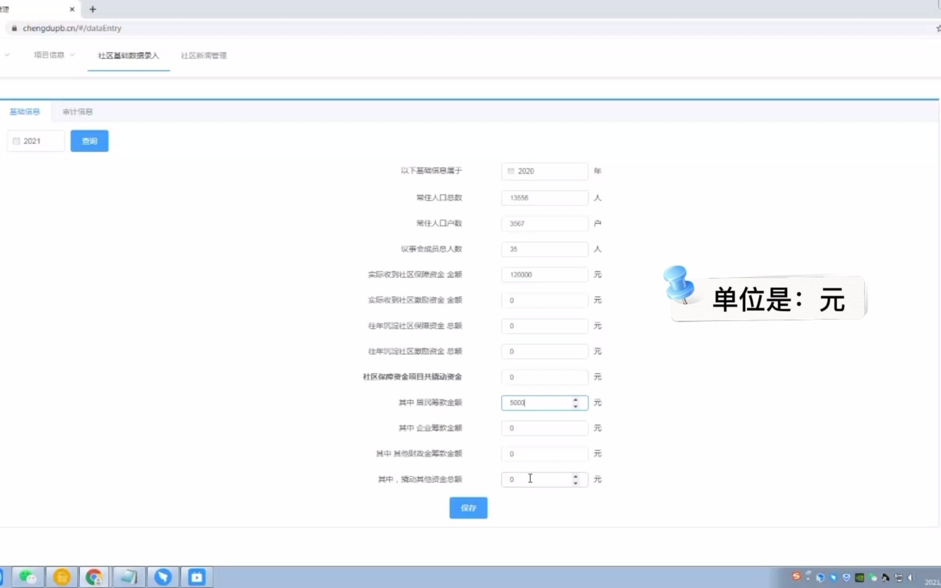Viewport: 941px width, 588px height.
Task: Expand the leftmost collapsed menu chevron
Action: 7,55
